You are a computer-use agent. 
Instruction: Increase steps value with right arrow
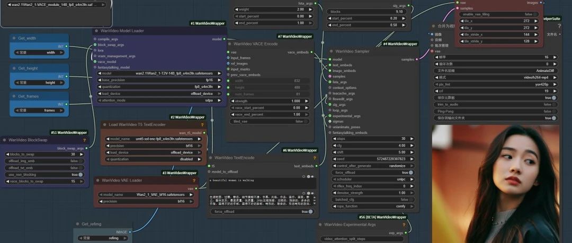(412, 139)
